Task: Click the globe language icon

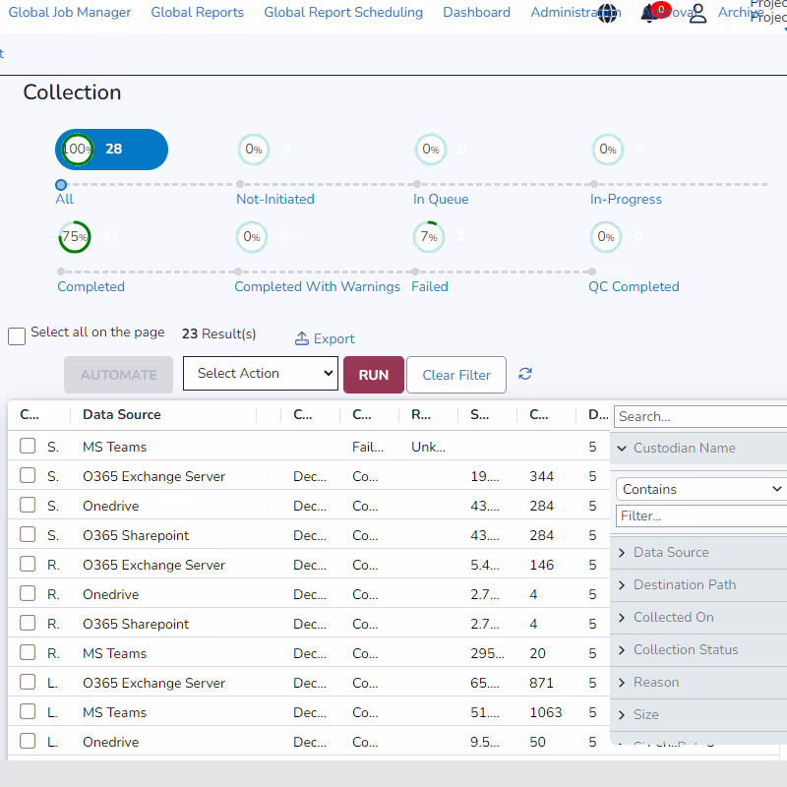Action: [607, 13]
